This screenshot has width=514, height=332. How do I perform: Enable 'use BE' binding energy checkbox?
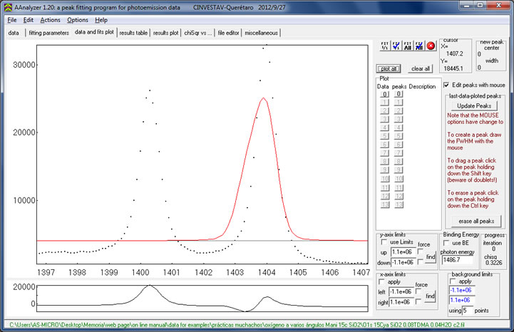point(447,244)
